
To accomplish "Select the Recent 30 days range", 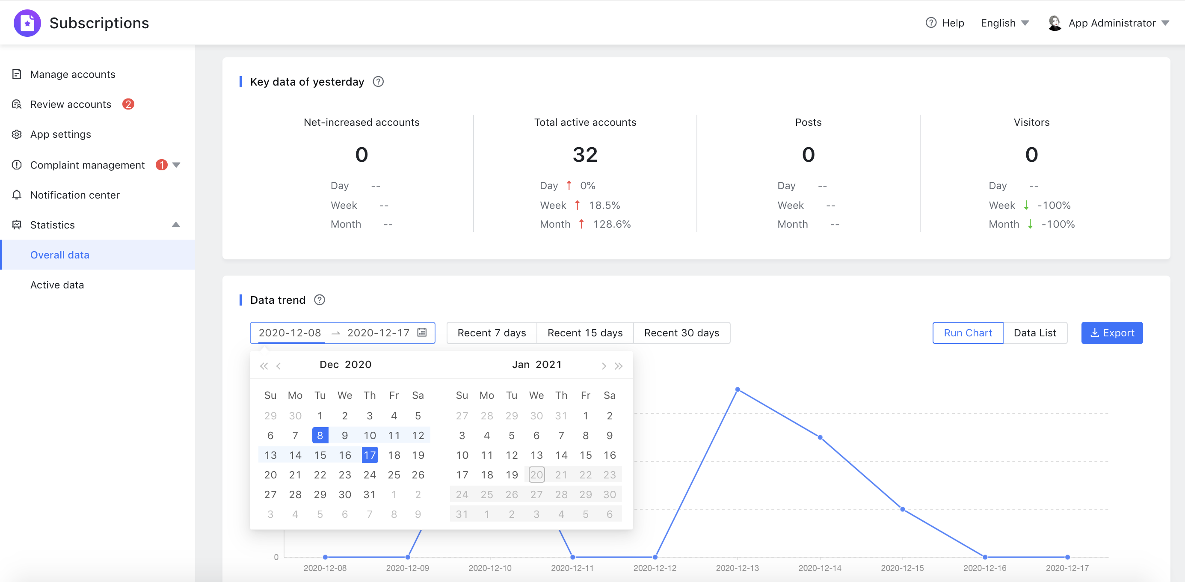I will (x=682, y=333).
